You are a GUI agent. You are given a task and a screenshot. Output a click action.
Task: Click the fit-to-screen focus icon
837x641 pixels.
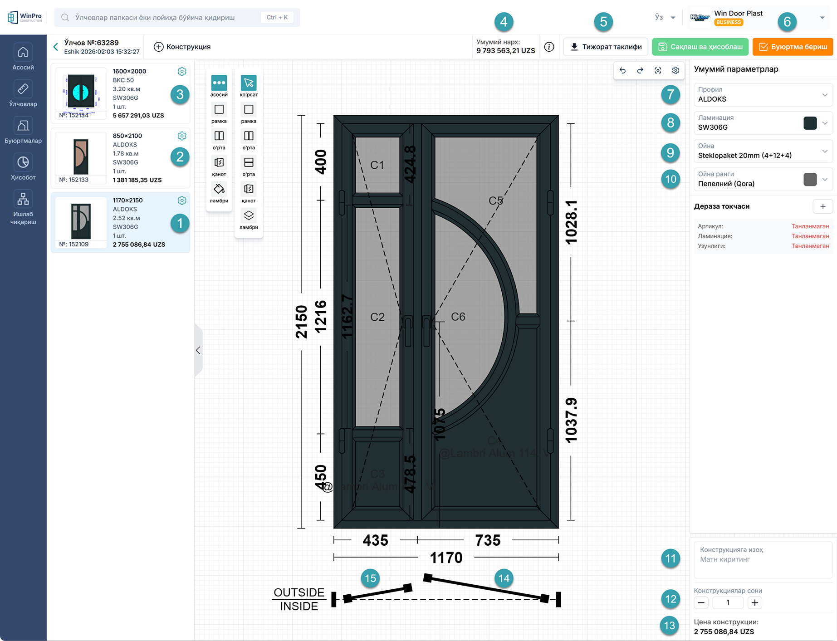coord(658,70)
